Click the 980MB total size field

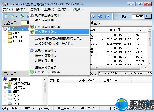pyautogui.click(x=138, y=16)
